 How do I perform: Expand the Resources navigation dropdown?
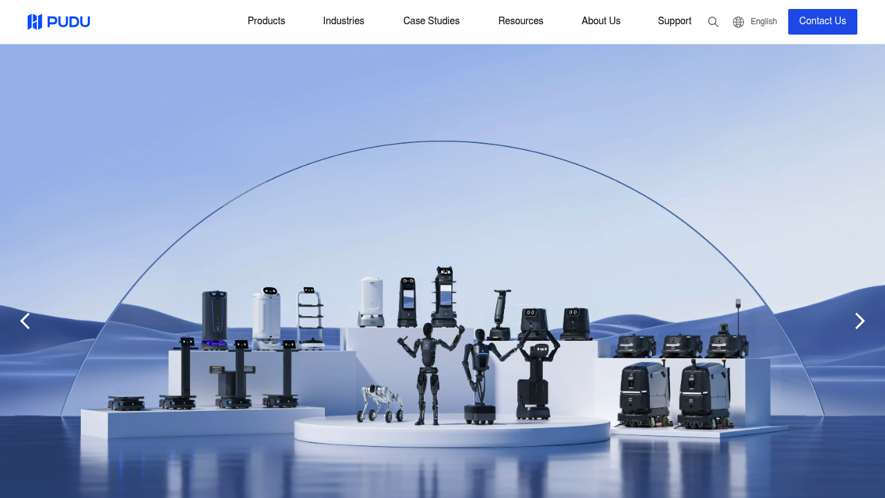click(x=521, y=21)
